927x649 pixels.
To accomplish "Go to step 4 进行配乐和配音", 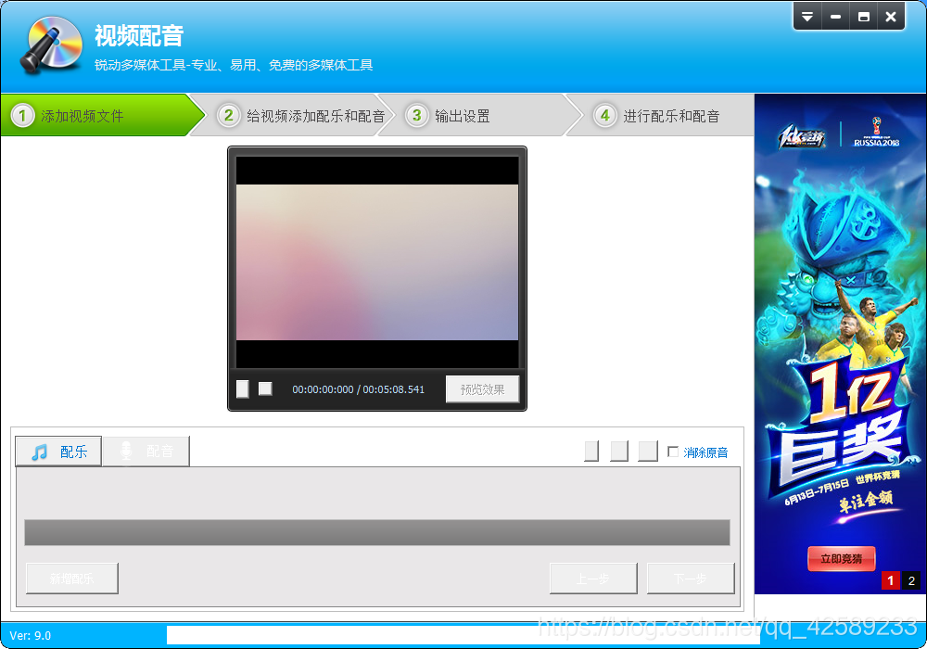I will pos(660,115).
